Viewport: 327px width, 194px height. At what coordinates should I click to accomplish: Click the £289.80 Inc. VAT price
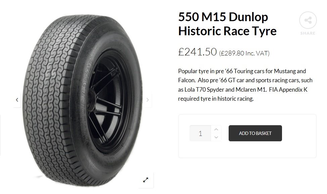[244, 53]
